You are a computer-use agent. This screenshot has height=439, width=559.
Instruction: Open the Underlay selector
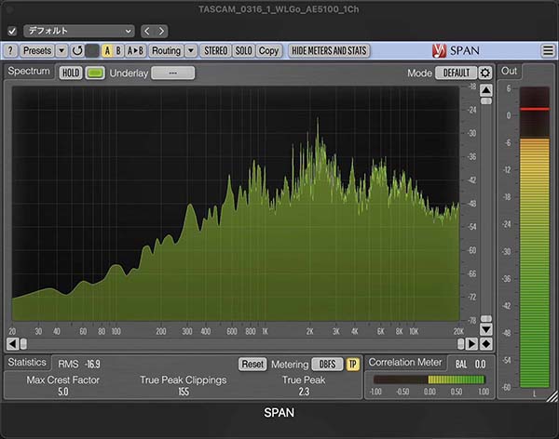(173, 73)
